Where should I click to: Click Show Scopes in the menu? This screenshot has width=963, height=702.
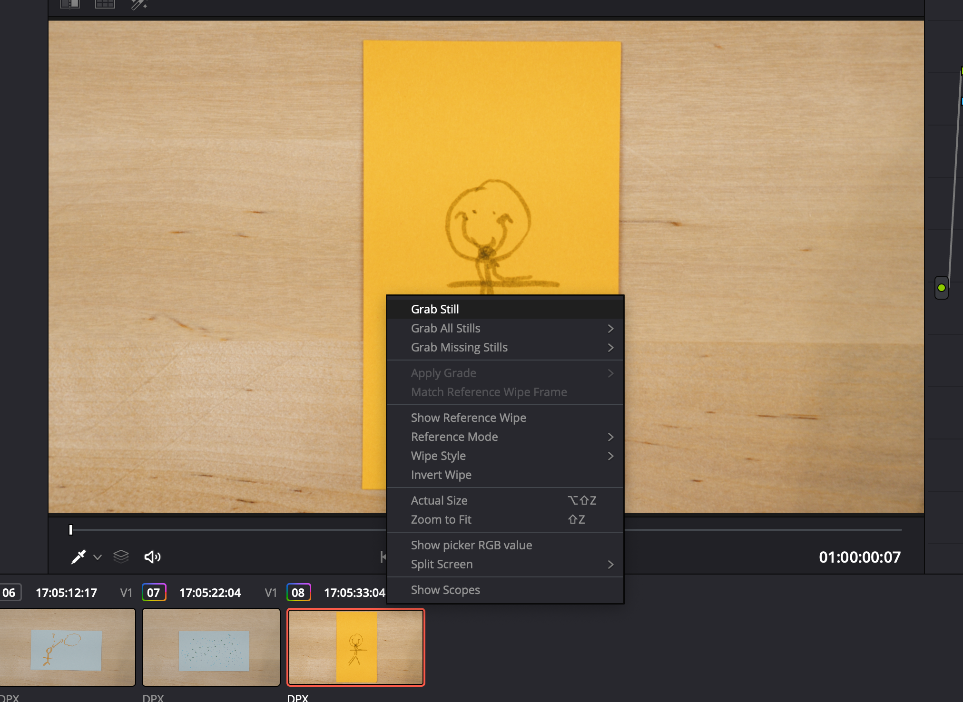[445, 590]
